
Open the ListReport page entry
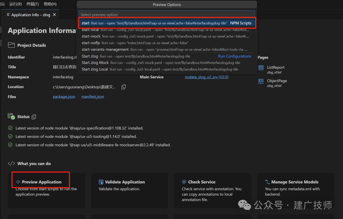(x=276, y=68)
